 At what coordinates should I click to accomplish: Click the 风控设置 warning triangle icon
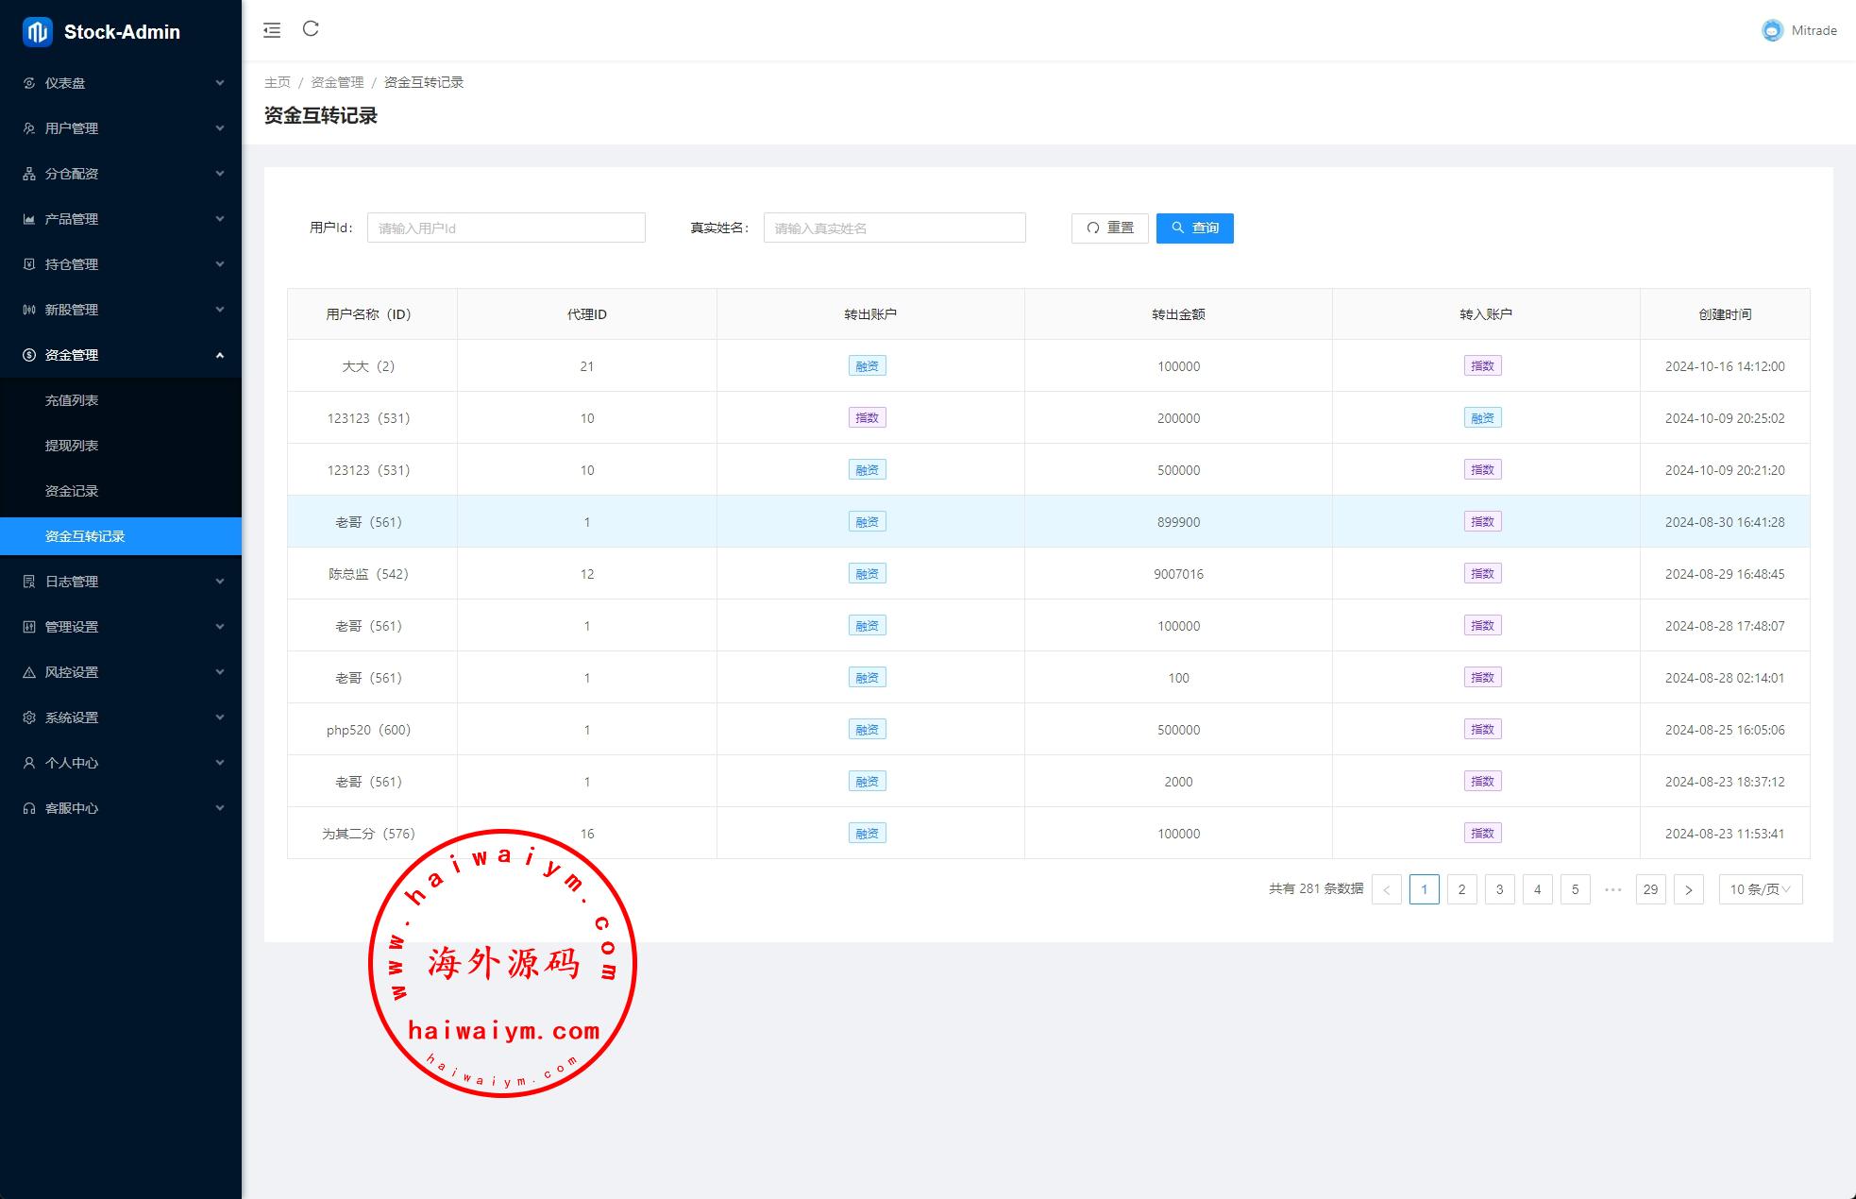tap(29, 672)
